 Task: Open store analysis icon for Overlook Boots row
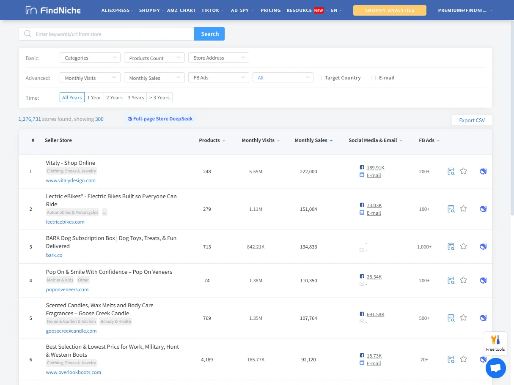pyautogui.click(x=451, y=359)
